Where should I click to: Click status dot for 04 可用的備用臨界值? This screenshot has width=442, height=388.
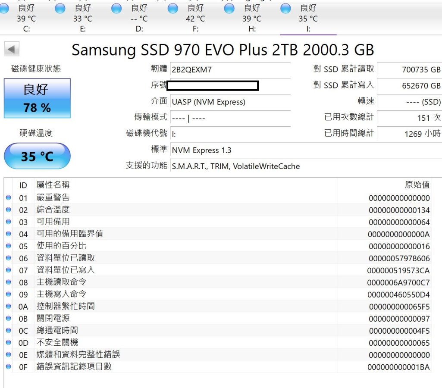click(9, 234)
